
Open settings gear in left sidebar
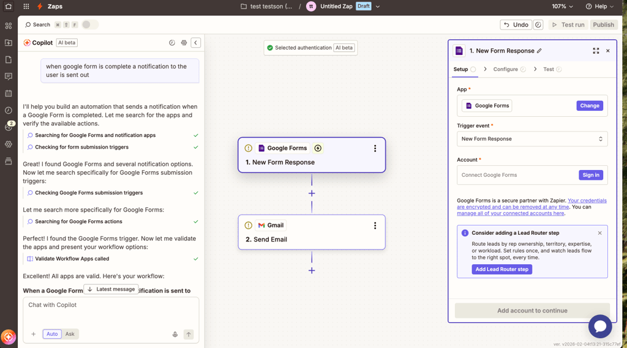coord(9,144)
